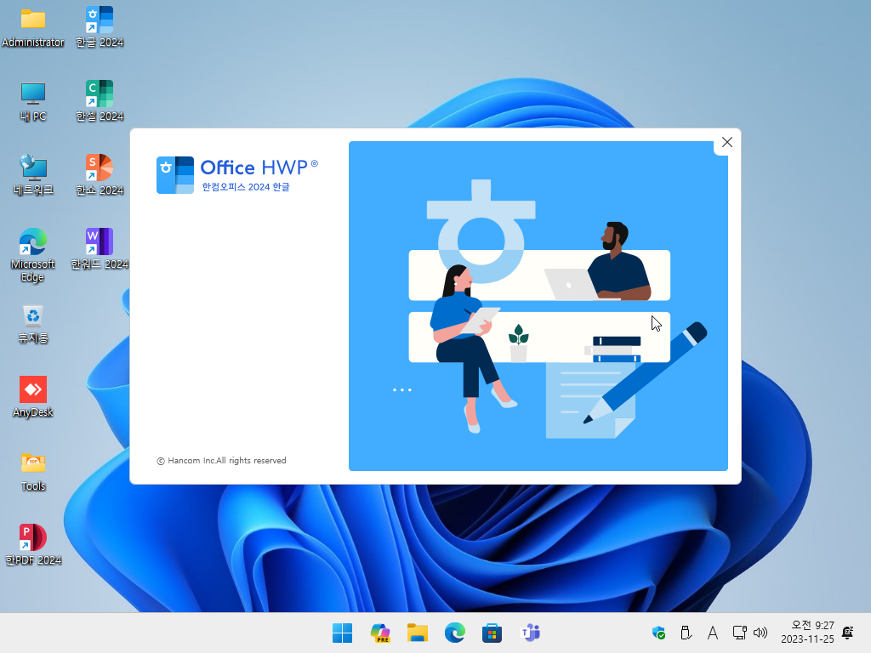Select the 내 PC desktop icon

[33, 101]
